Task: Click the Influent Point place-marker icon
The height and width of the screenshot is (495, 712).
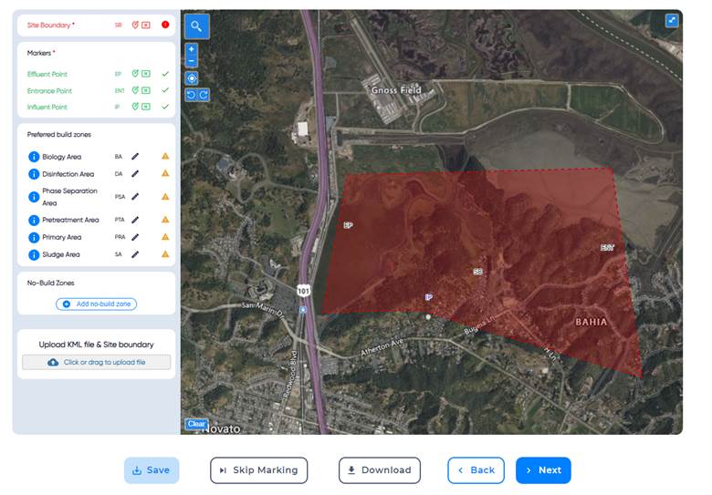Action: pos(135,107)
